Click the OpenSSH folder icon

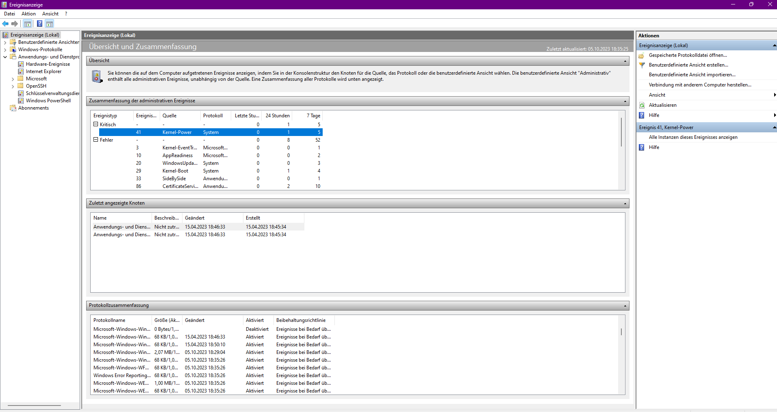pos(21,86)
